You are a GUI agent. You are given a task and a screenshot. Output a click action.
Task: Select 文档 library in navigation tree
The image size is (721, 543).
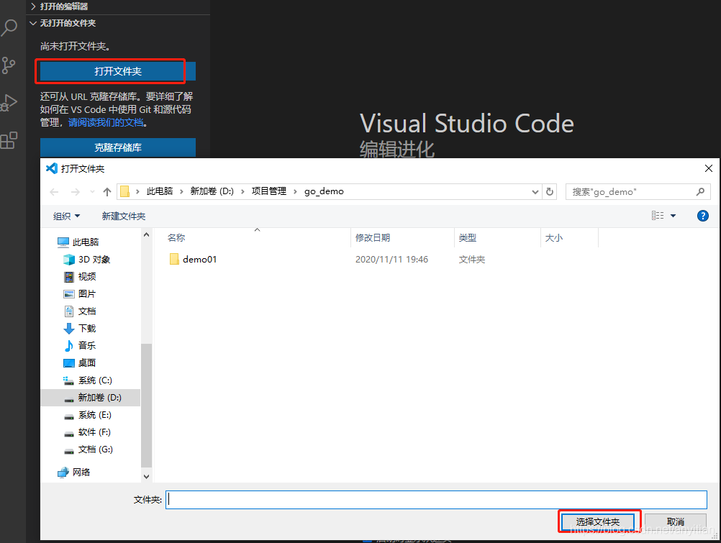click(x=87, y=311)
